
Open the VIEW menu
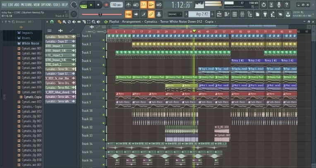coord(36,5)
